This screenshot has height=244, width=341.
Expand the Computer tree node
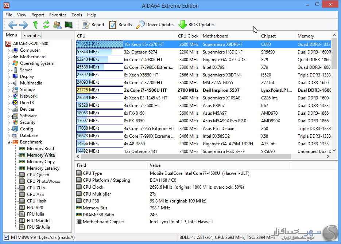tap(9, 51)
